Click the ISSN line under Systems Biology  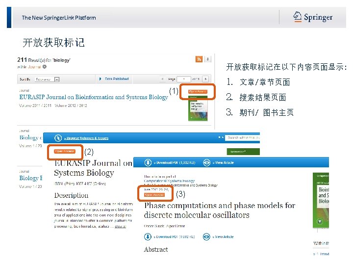point(80,184)
